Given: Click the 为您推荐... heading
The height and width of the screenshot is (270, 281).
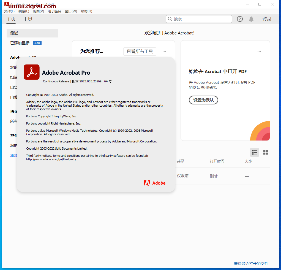Looking at the screenshot, I should [92, 51].
